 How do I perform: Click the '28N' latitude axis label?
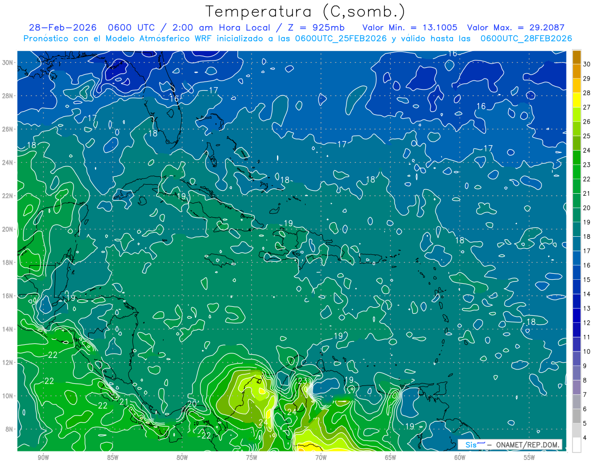click(x=8, y=96)
